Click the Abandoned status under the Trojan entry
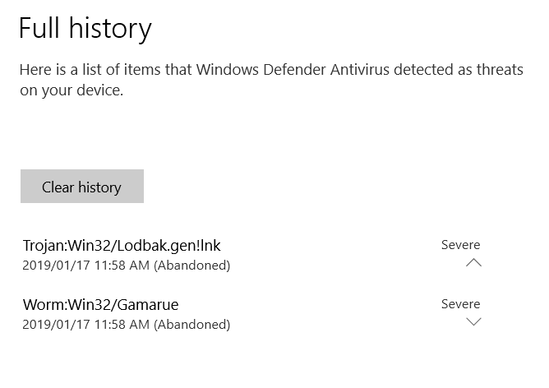Viewport: 549px width, 388px height. pyautogui.click(x=192, y=266)
